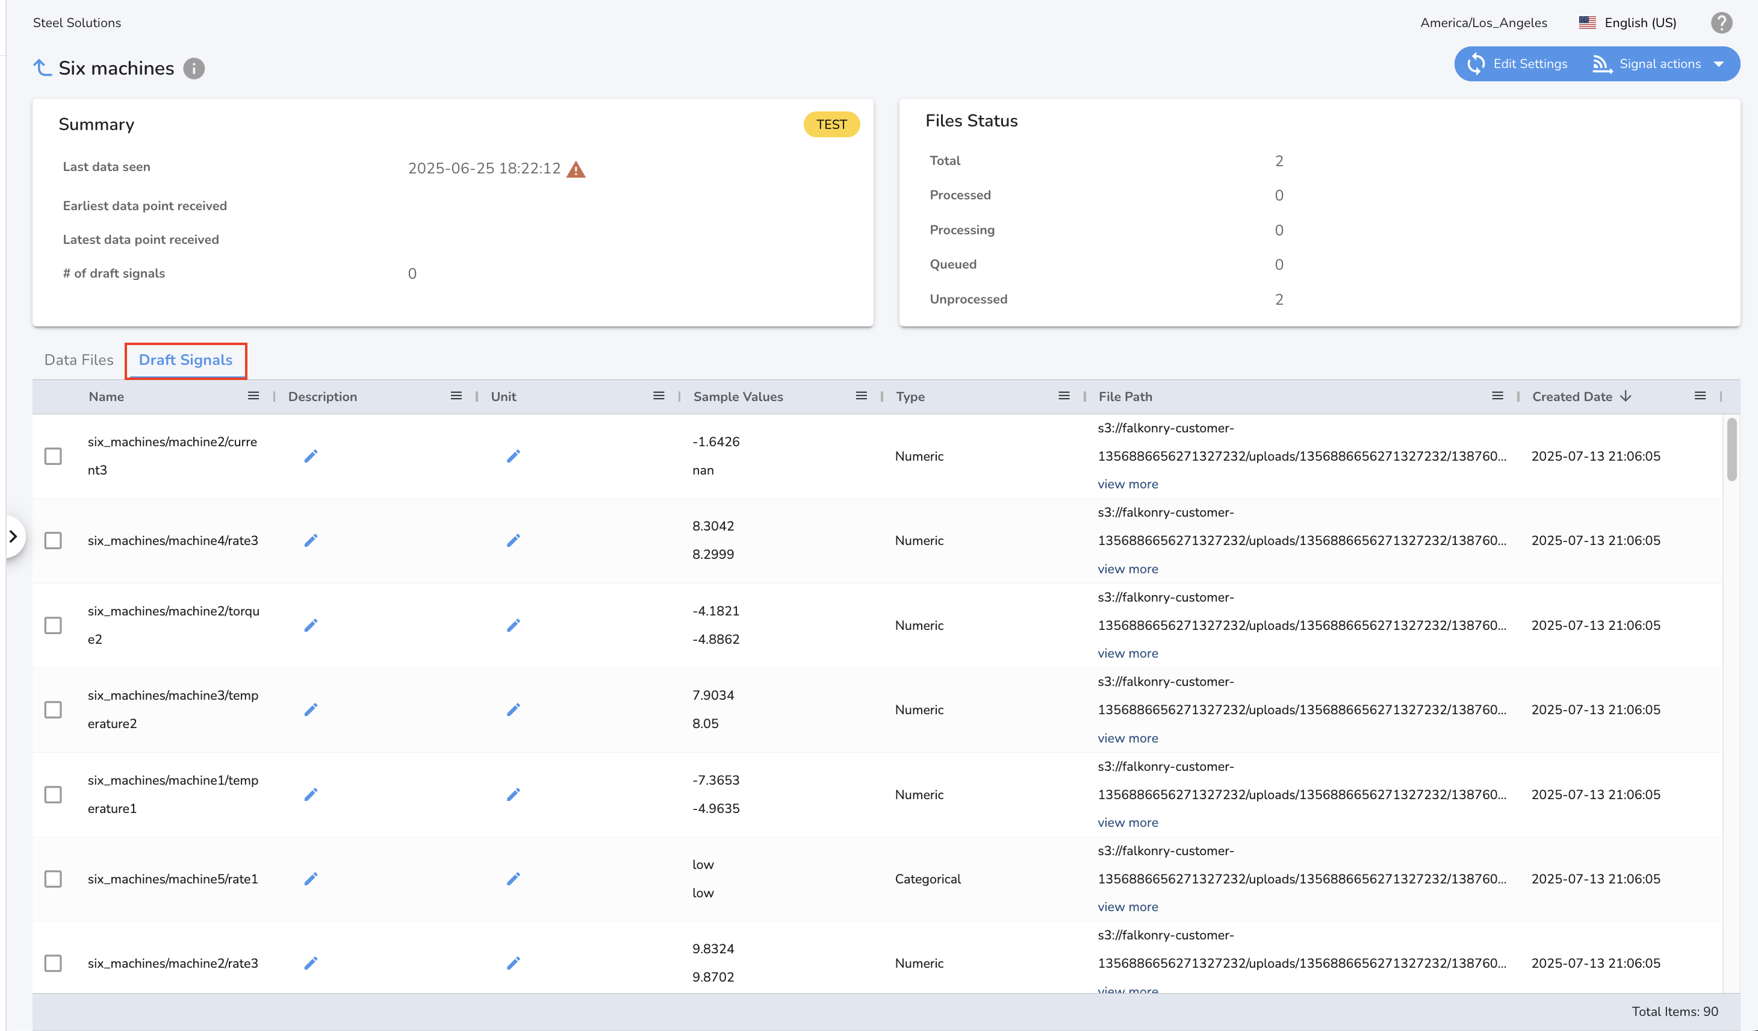Edit unit for six_machines/machine1/temperature1
1758x1031 pixels.
[x=514, y=794]
